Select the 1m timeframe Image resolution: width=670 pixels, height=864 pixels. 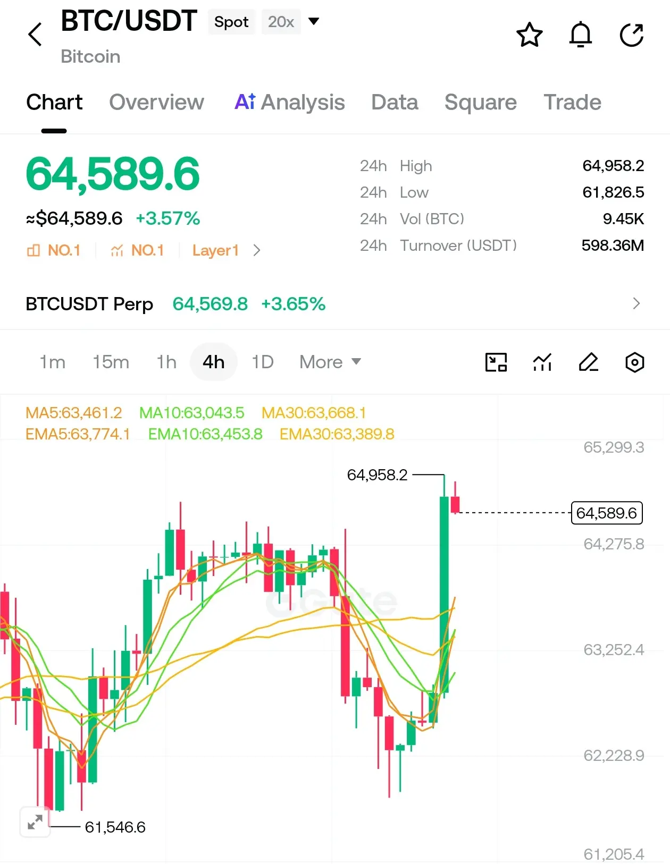click(x=53, y=362)
